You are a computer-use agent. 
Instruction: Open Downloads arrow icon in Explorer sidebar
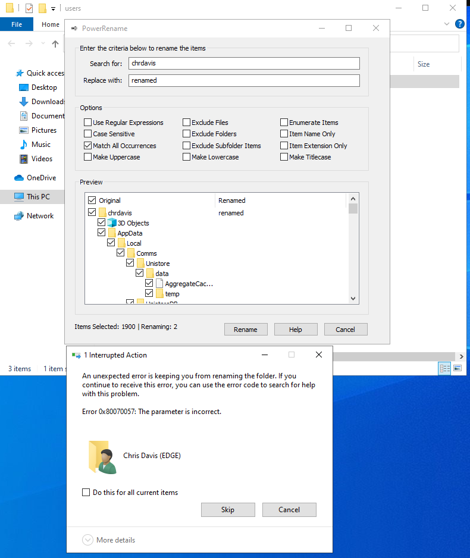[23, 102]
